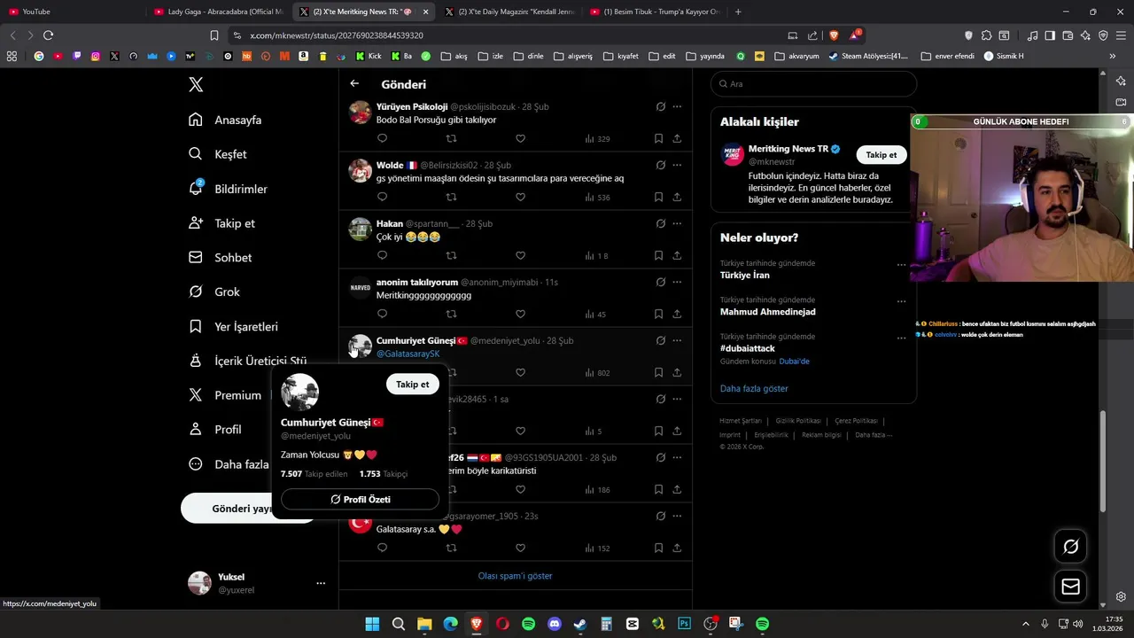Follow Meritking News TR

tap(881, 155)
